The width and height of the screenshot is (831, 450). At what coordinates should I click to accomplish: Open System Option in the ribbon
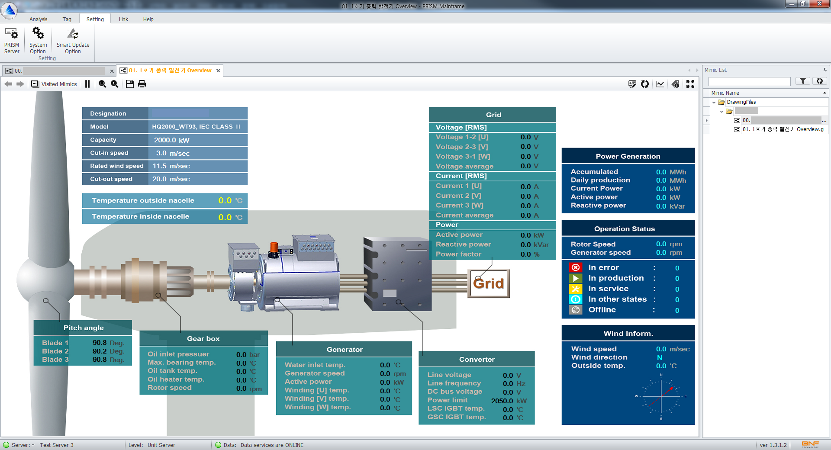tap(38, 41)
